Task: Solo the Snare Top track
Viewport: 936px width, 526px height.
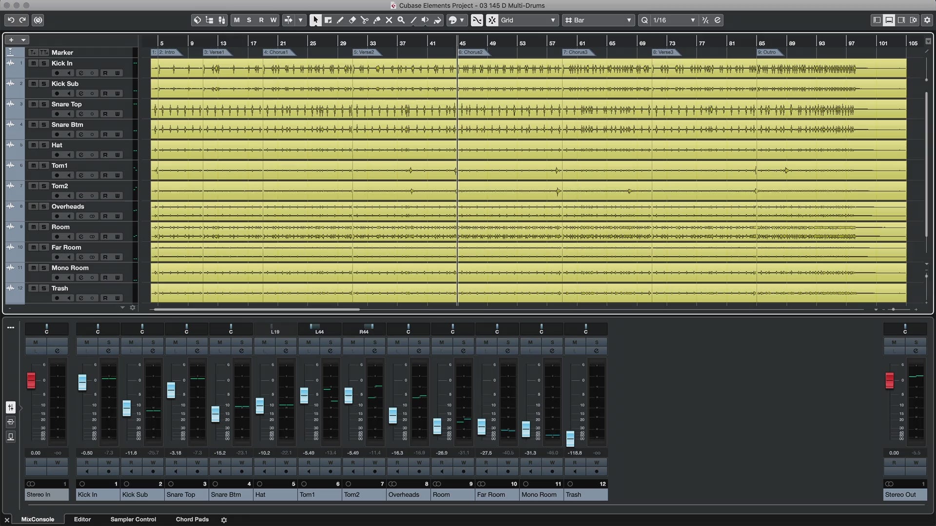Action: (x=43, y=104)
